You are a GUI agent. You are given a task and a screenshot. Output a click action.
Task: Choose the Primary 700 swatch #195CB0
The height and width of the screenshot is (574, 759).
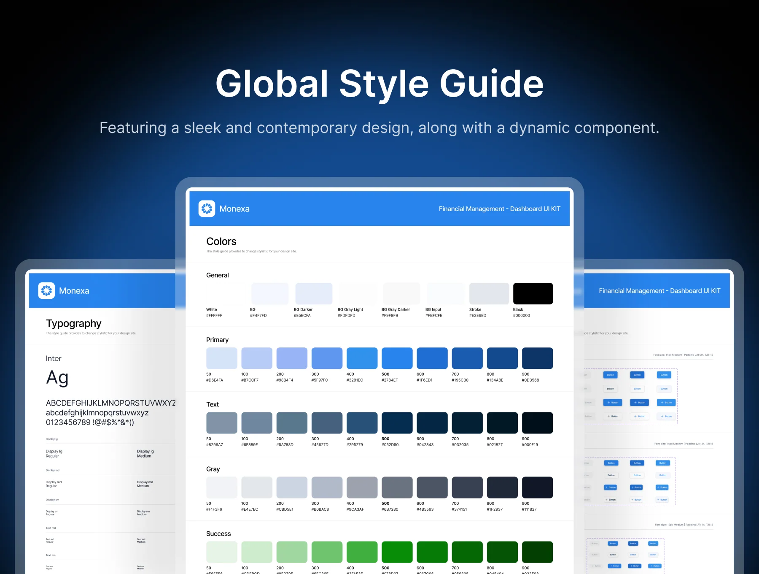pos(467,358)
